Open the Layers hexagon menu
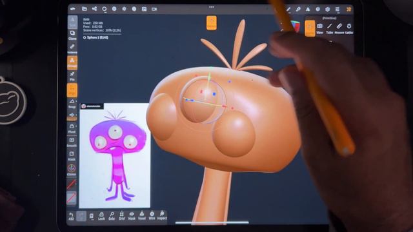This screenshot has height=232, width=413. 318,9
